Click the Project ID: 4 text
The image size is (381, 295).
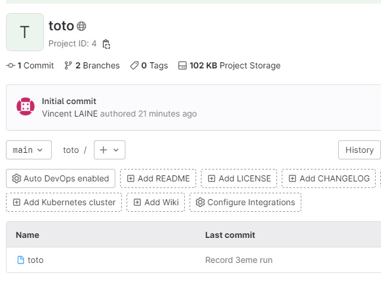[73, 43]
